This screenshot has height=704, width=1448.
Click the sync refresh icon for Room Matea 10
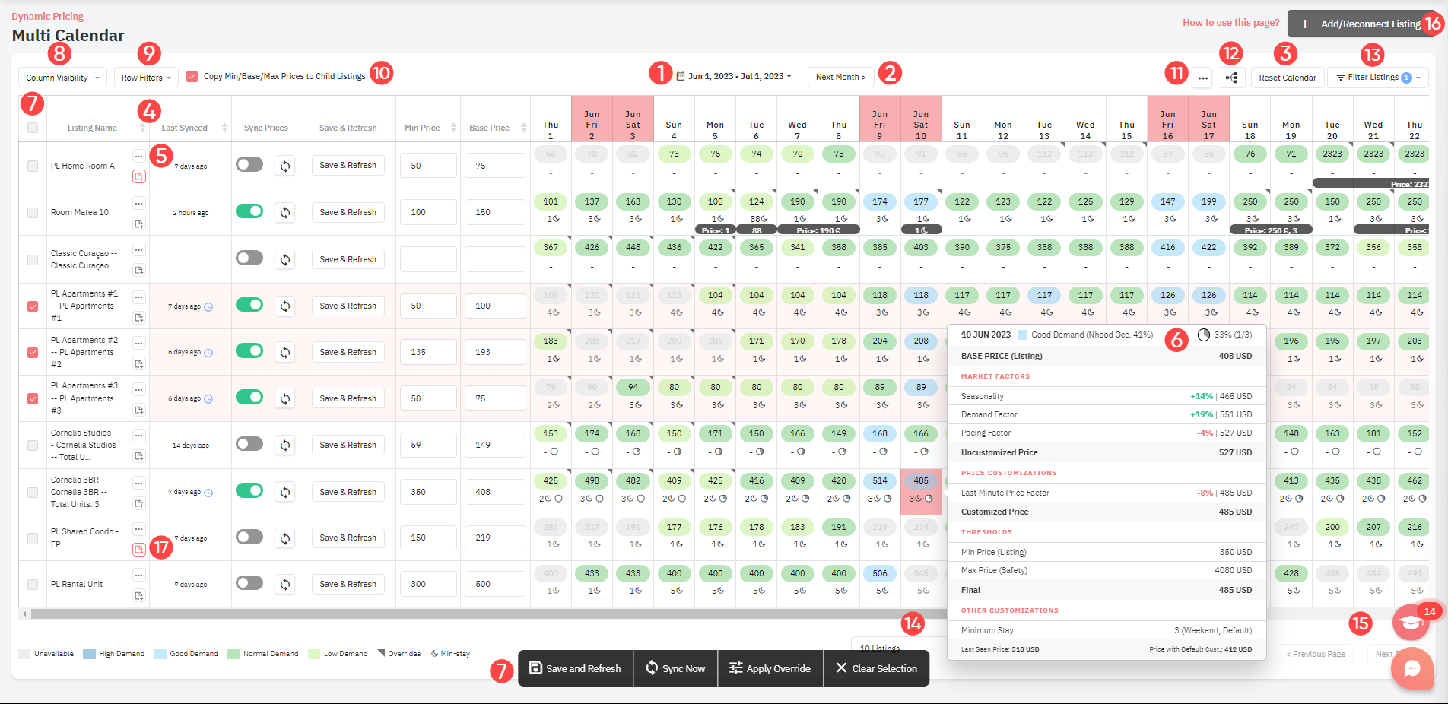[285, 213]
